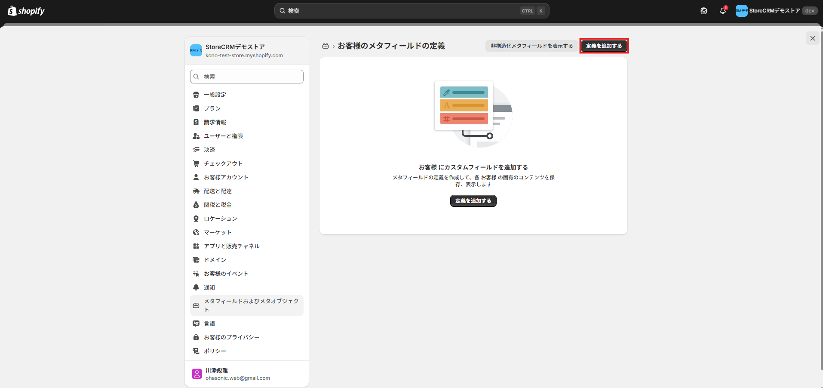Open the Sidekick assistant icon
The height and width of the screenshot is (388, 823).
pos(704,11)
